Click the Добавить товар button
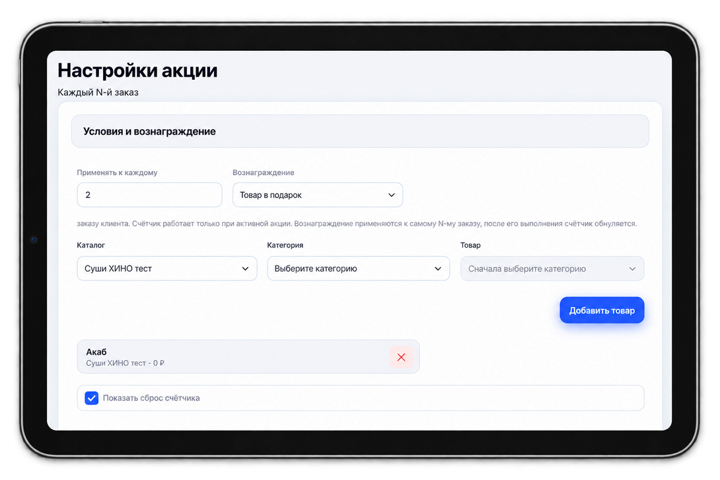 (x=602, y=310)
